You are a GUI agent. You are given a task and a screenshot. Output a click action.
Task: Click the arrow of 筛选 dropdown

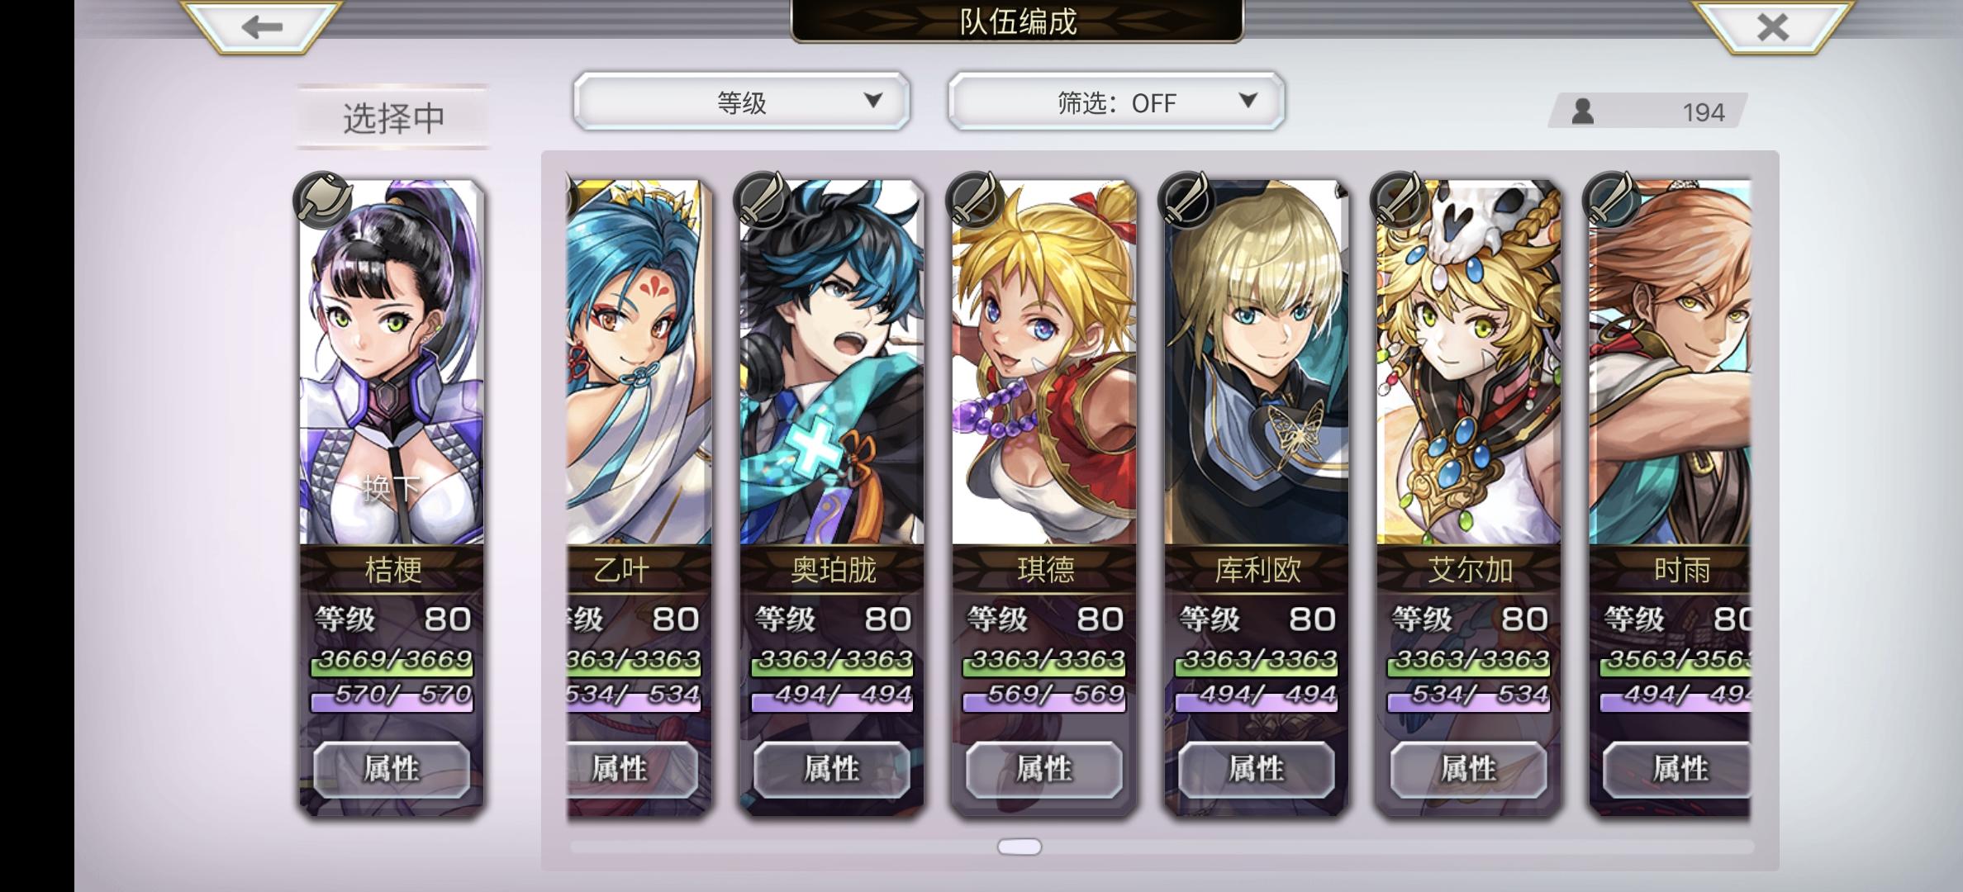pyautogui.click(x=1248, y=101)
